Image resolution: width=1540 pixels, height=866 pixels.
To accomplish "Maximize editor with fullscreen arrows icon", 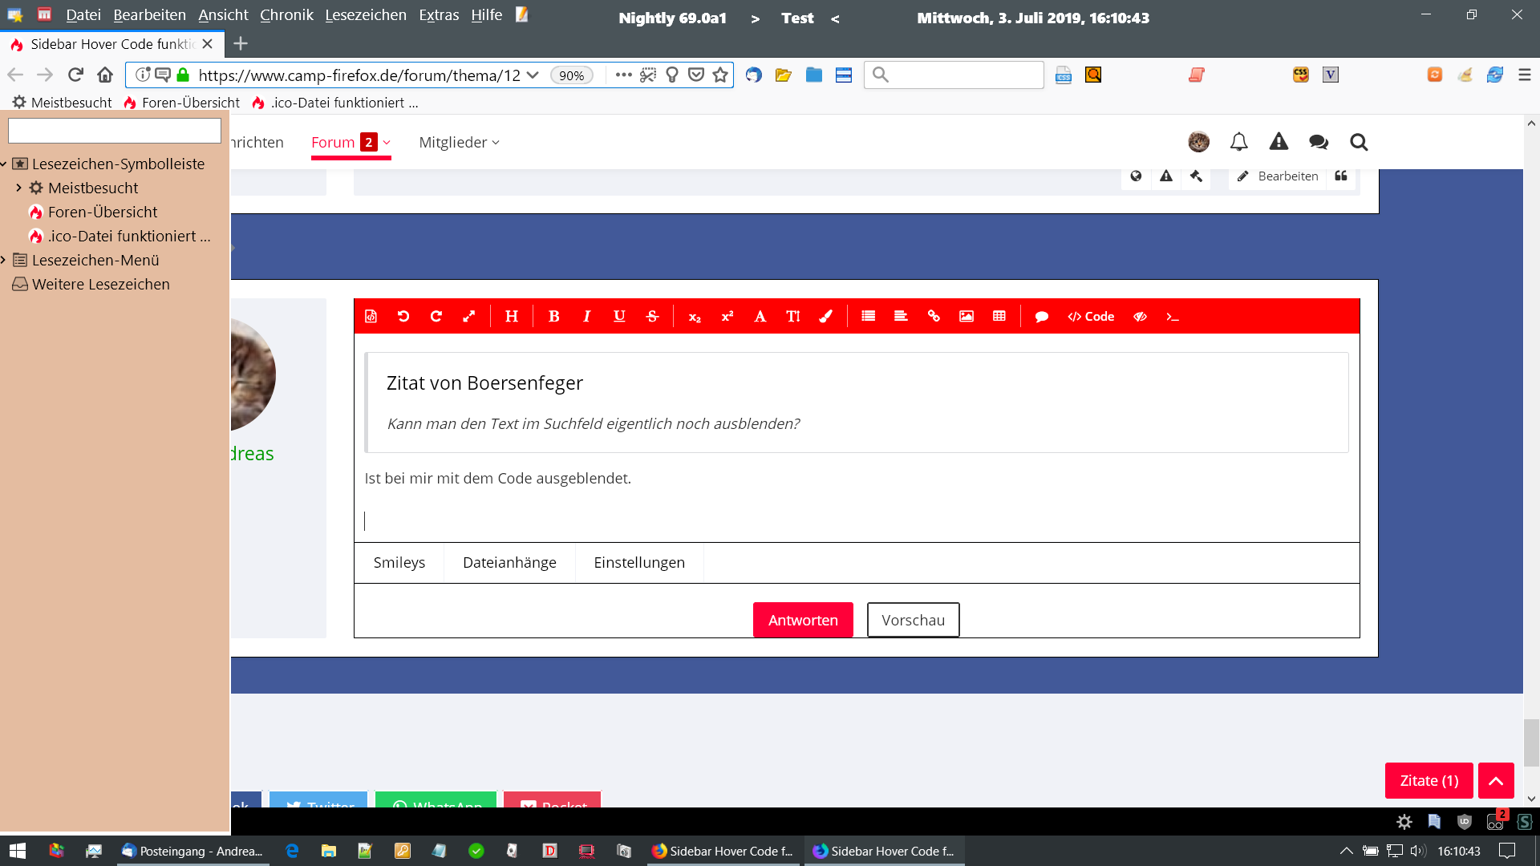I will 469,316.
